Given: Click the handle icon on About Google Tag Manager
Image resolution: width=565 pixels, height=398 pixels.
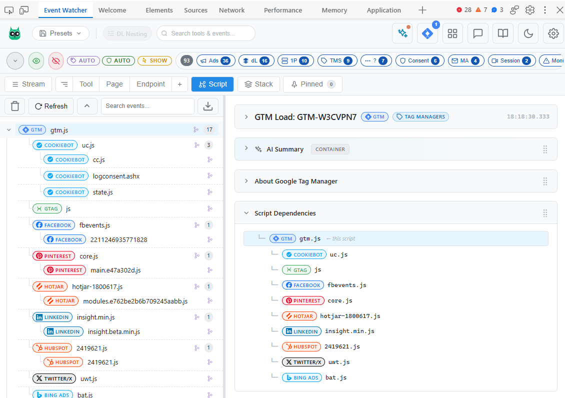Looking at the screenshot, I should (x=545, y=181).
